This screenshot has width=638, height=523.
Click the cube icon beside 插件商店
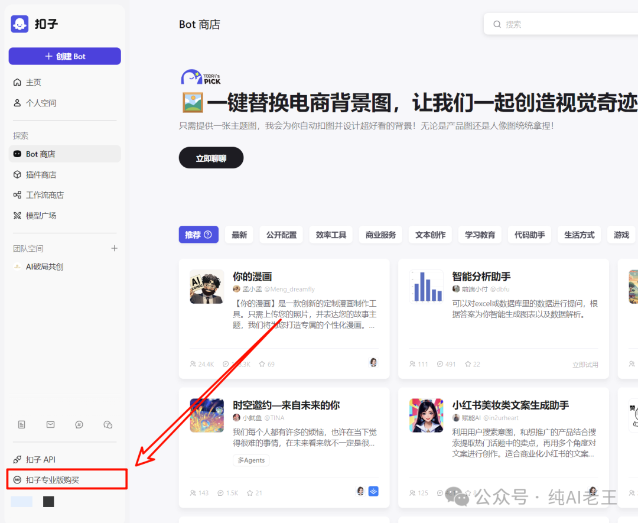[17, 174]
